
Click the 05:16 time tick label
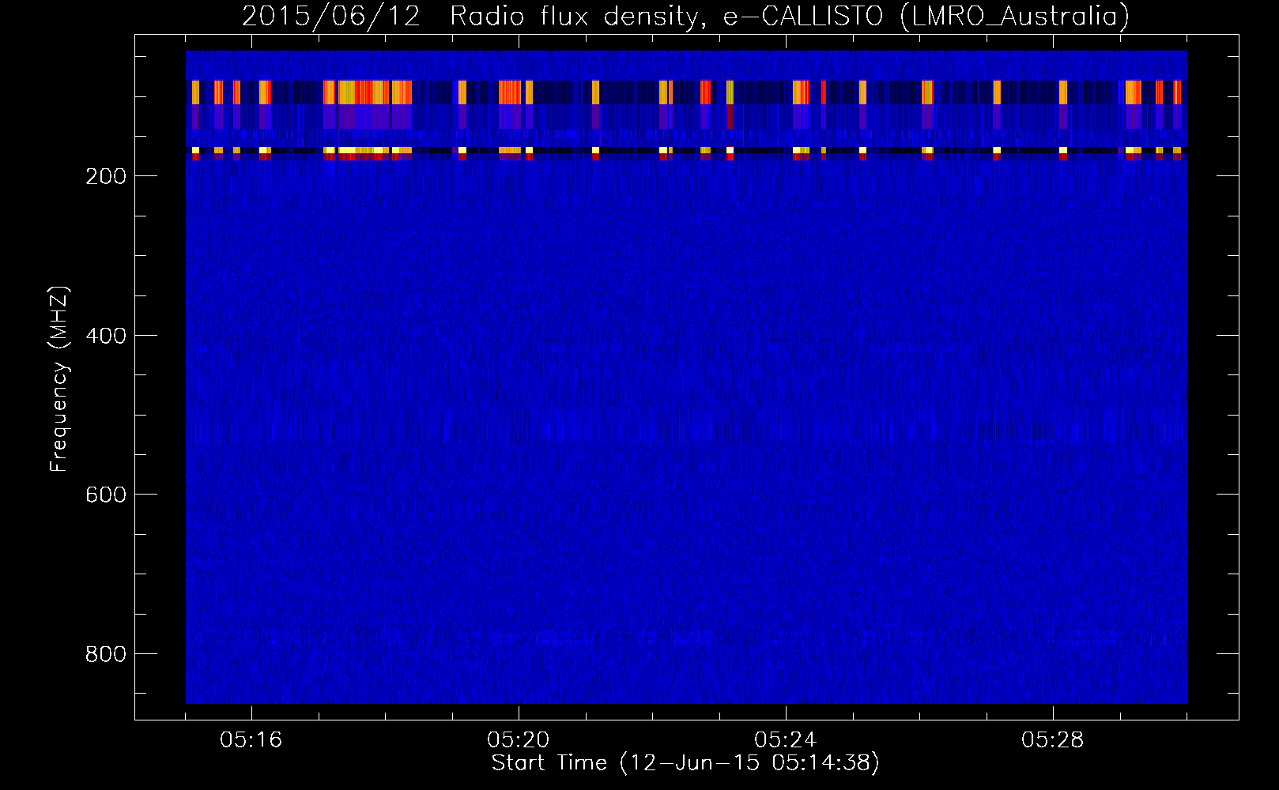coord(251,740)
